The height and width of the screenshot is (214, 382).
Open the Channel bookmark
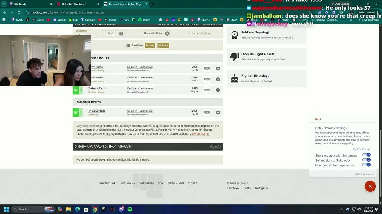[x=204, y=20]
